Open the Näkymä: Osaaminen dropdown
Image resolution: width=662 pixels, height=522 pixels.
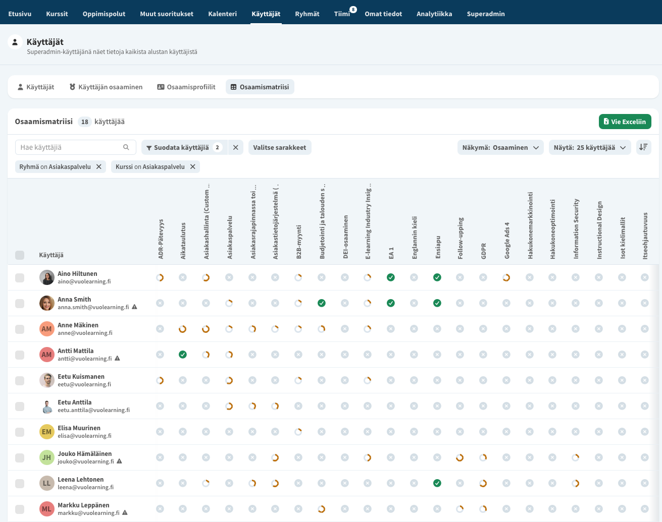click(x=500, y=147)
